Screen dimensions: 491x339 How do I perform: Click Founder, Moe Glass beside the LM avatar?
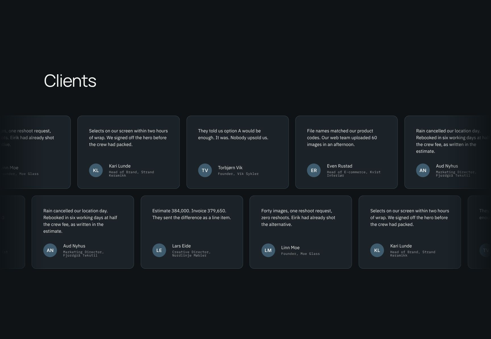pyautogui.click(x=300, y=254)
